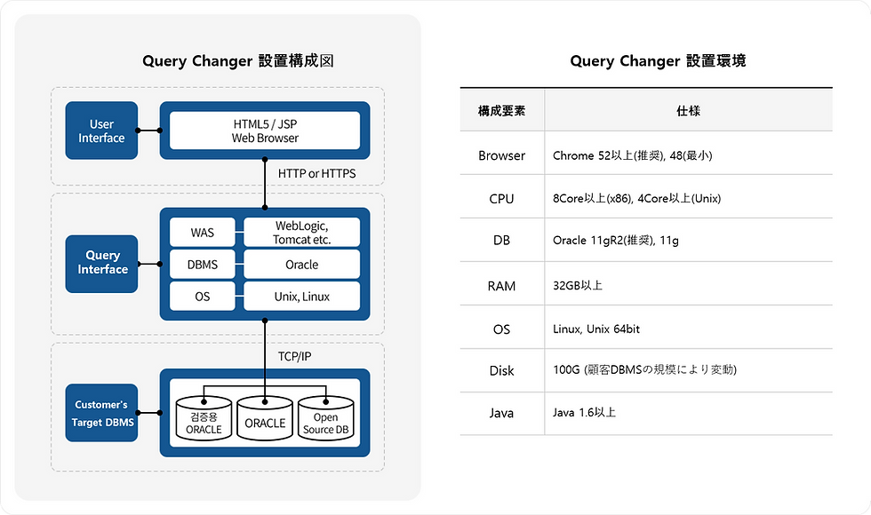Click the 검증용 ORACLE database cylinder
The image size is (871, 515).
point(204,419)
